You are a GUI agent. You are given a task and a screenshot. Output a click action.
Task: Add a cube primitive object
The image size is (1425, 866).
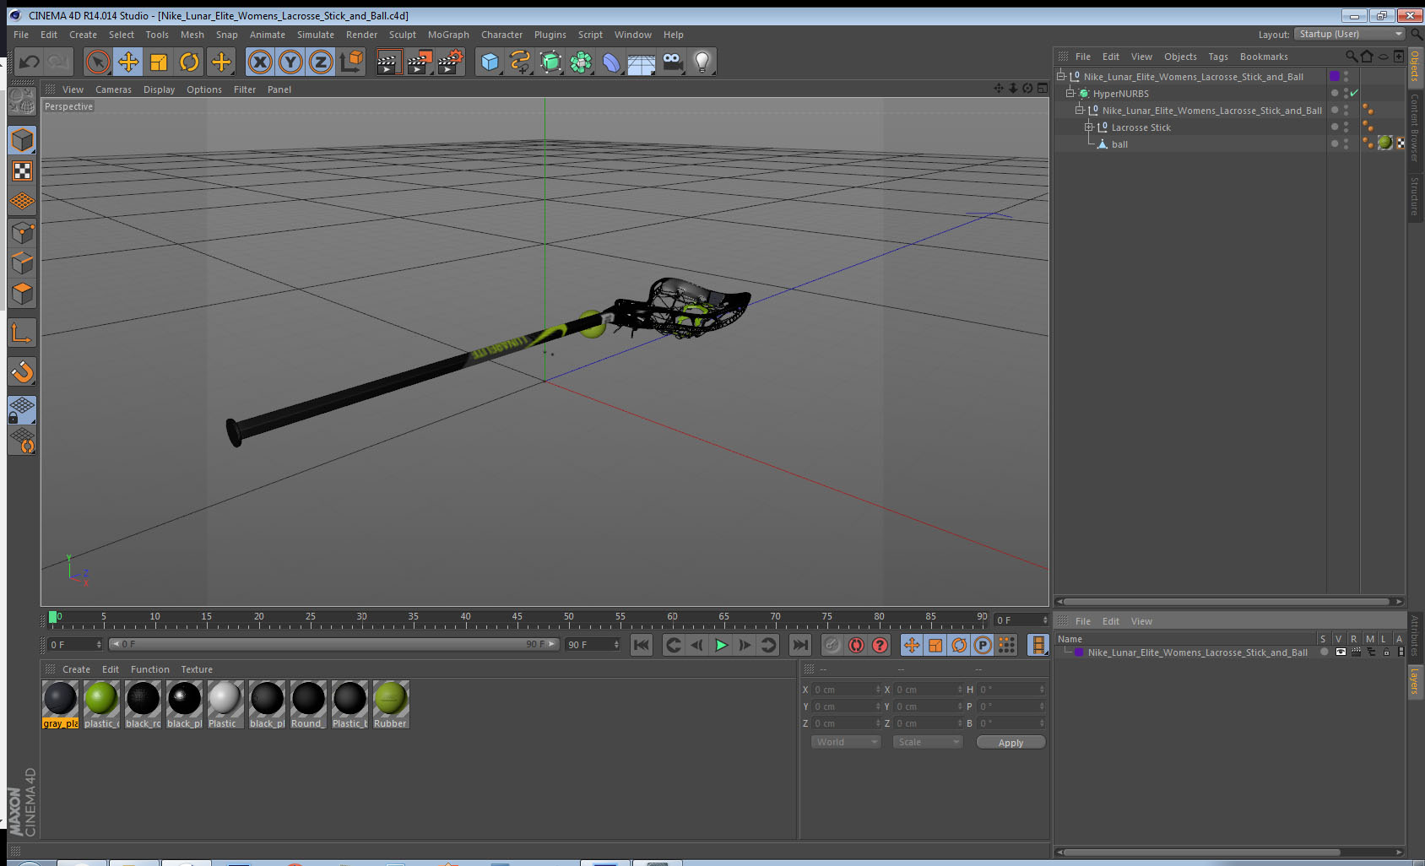tap(490, 62)
